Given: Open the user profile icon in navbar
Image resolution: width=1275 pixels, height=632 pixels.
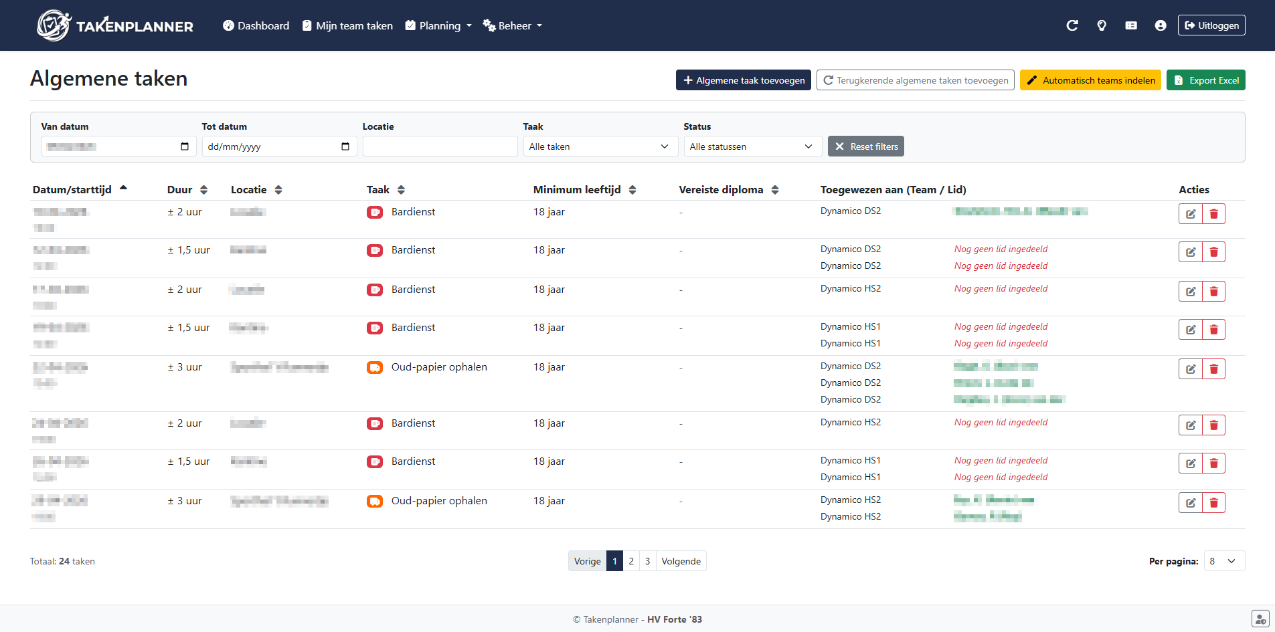Looking at the screenshot, I should (x=1160, y=25).
